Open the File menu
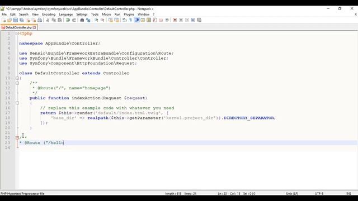Screen dimensions: 358x201 tap(4, 15)
